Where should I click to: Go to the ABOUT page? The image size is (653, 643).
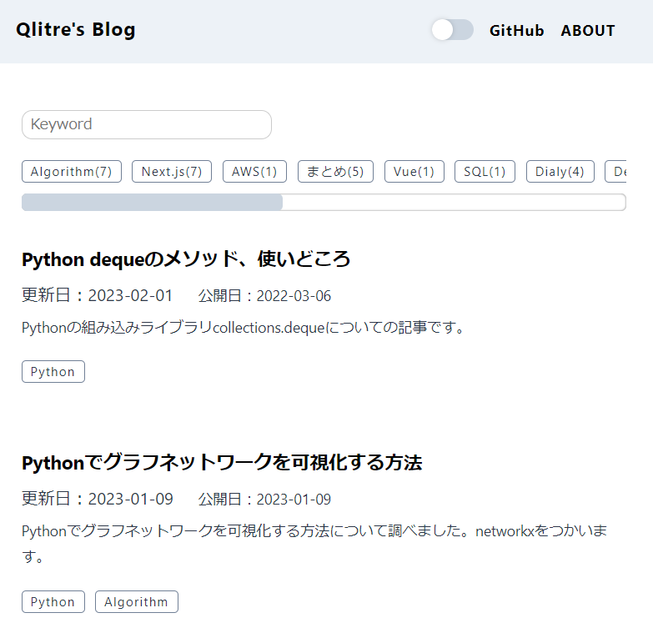(588, 30)
